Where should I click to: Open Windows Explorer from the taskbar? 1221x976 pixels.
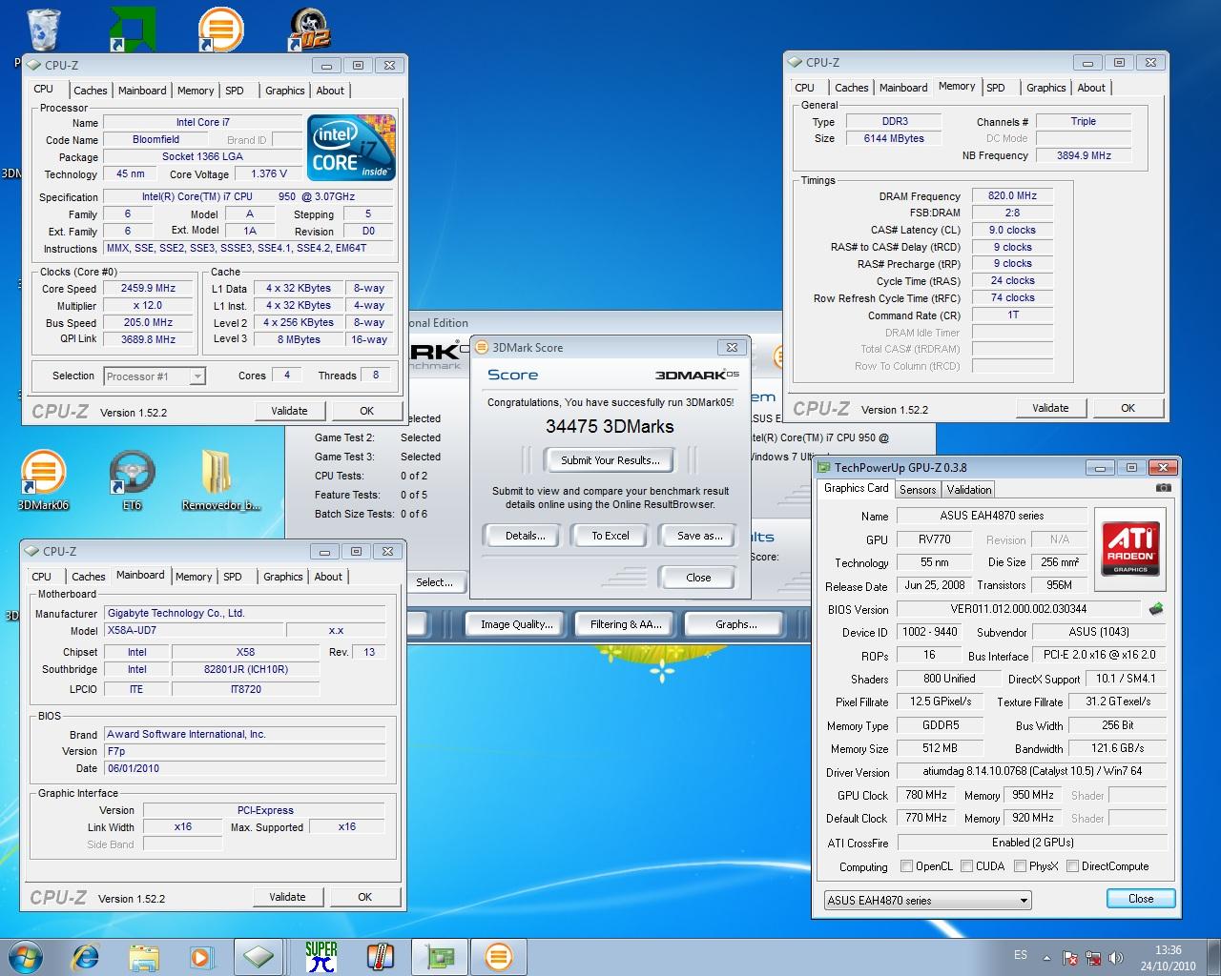point(144,956)
